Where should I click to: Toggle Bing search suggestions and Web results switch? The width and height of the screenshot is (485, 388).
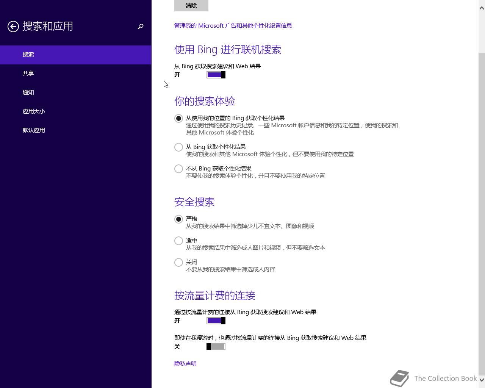(216, 75)
